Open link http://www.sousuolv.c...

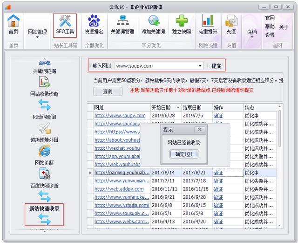[x=122, y=213]
